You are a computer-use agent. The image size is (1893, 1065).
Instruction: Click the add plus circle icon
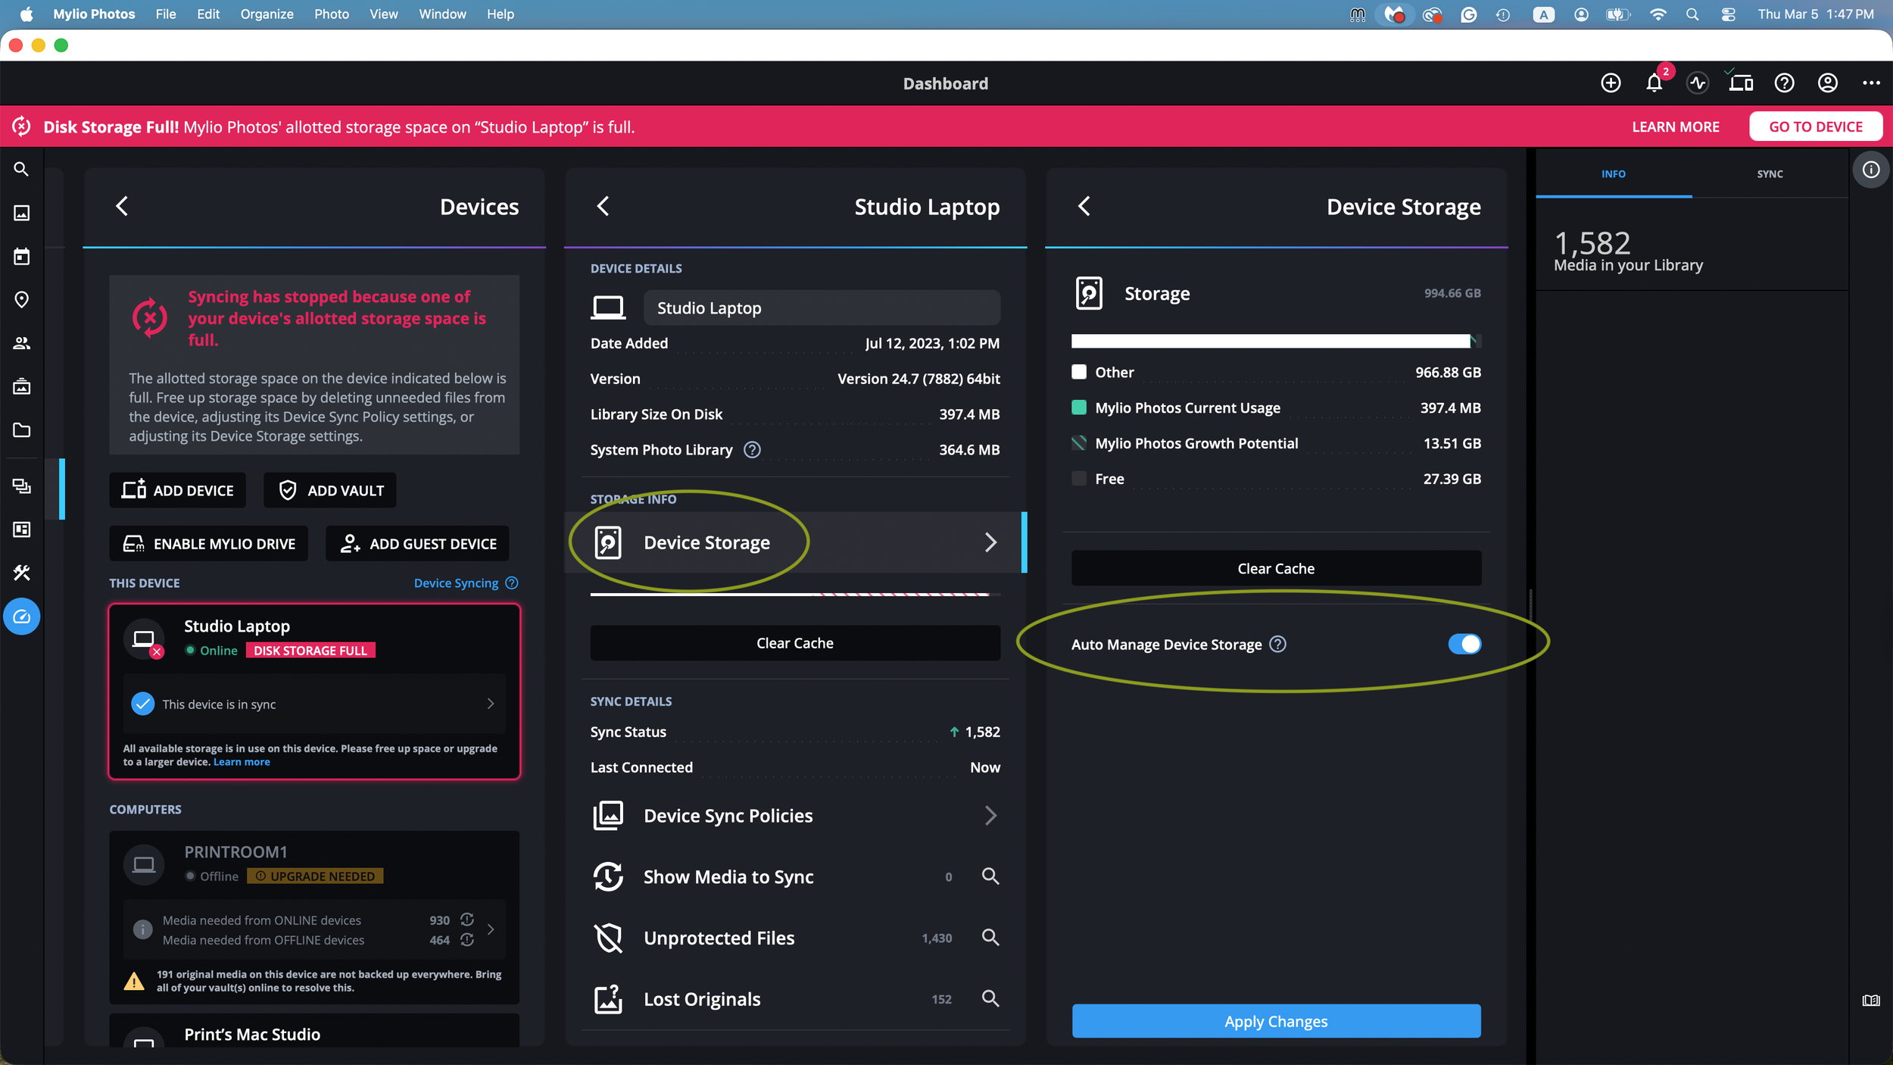[1611, 83]
